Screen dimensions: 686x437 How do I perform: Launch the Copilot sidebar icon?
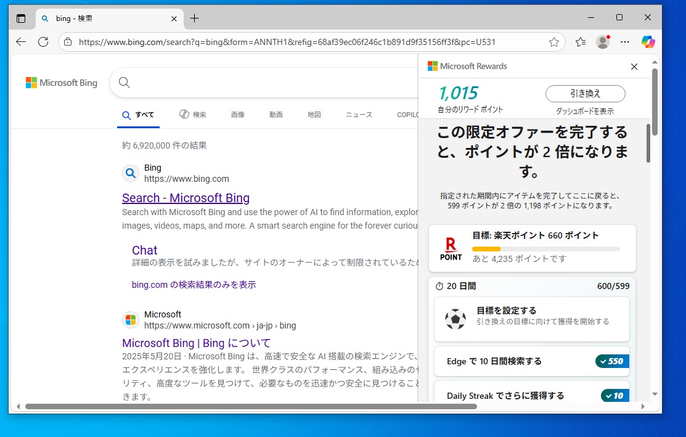(648, 42)
